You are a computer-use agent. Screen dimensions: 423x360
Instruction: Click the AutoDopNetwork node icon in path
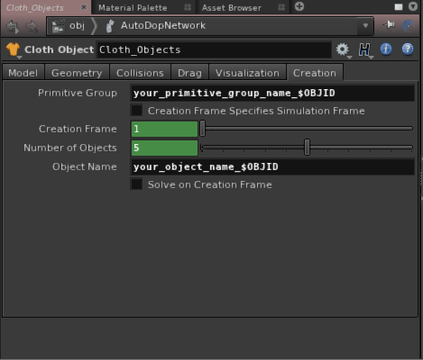[x=110, y=26]
